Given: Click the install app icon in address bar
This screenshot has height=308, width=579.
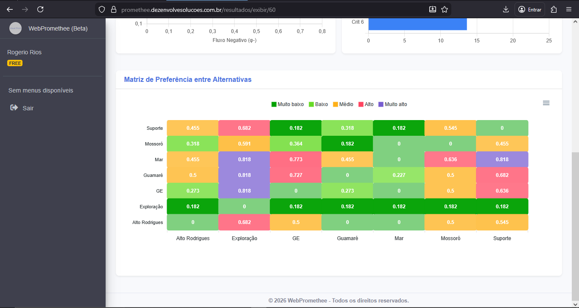Looking at the screenshot, I should (432, 9).
